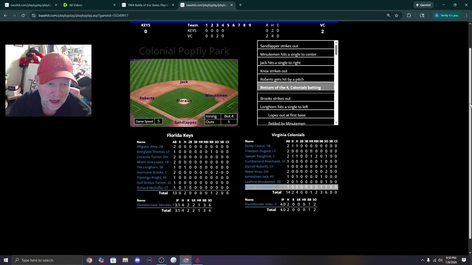472x265 pixels.
Task: Open Discord from the taskbar
Action: 137,260
